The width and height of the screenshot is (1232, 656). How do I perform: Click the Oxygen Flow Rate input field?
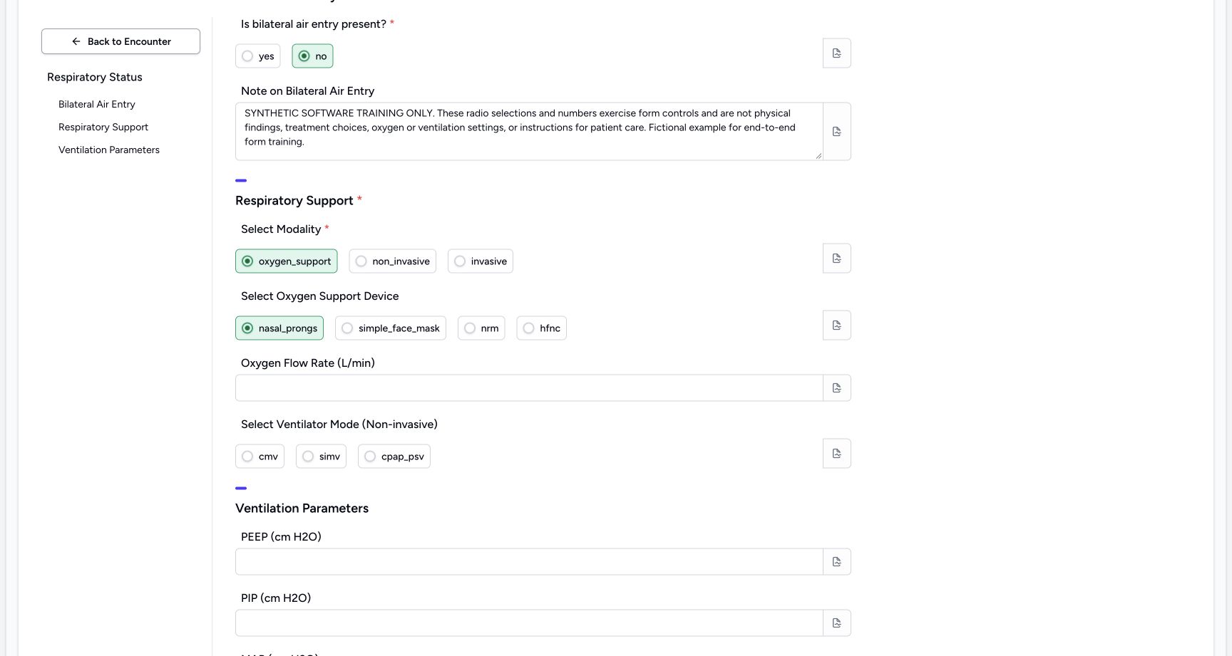click(x=529, y=388)
